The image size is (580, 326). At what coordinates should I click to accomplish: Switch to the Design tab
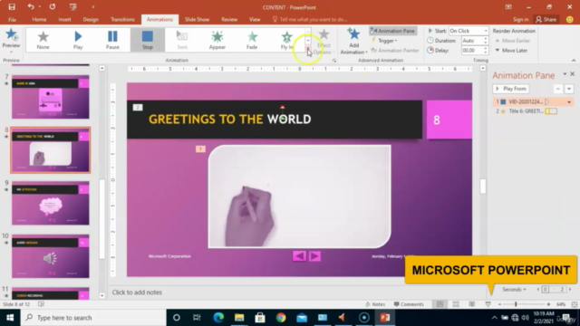point(91,20)
